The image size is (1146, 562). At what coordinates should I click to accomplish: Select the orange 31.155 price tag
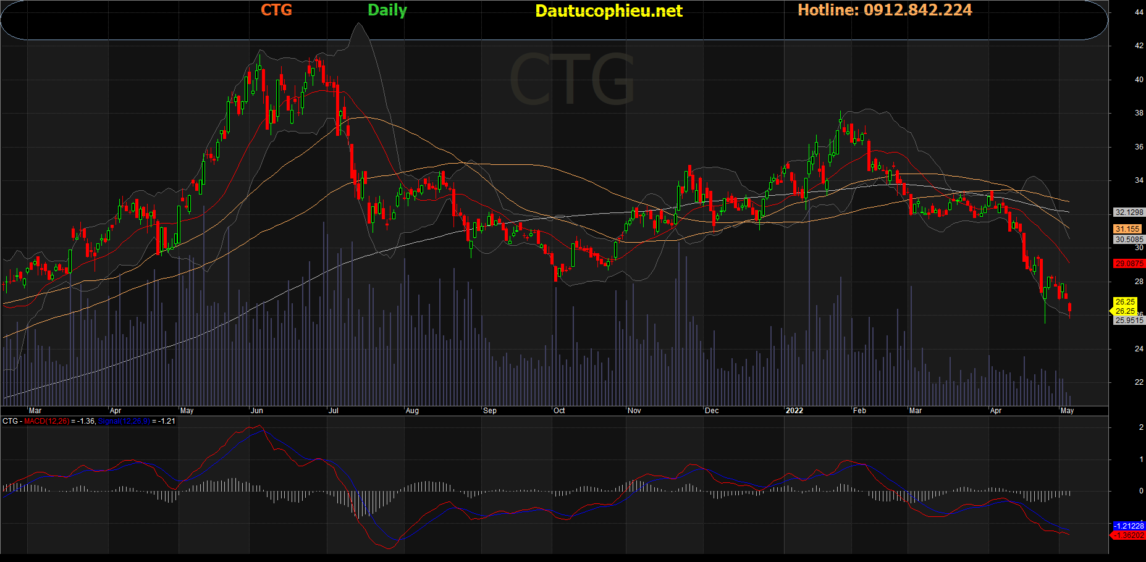(x=1127, y=229)
